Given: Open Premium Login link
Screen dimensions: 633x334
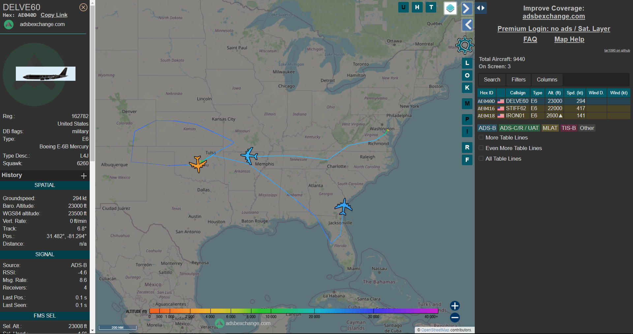Looking at the screenshot, I should click(554, 29).
